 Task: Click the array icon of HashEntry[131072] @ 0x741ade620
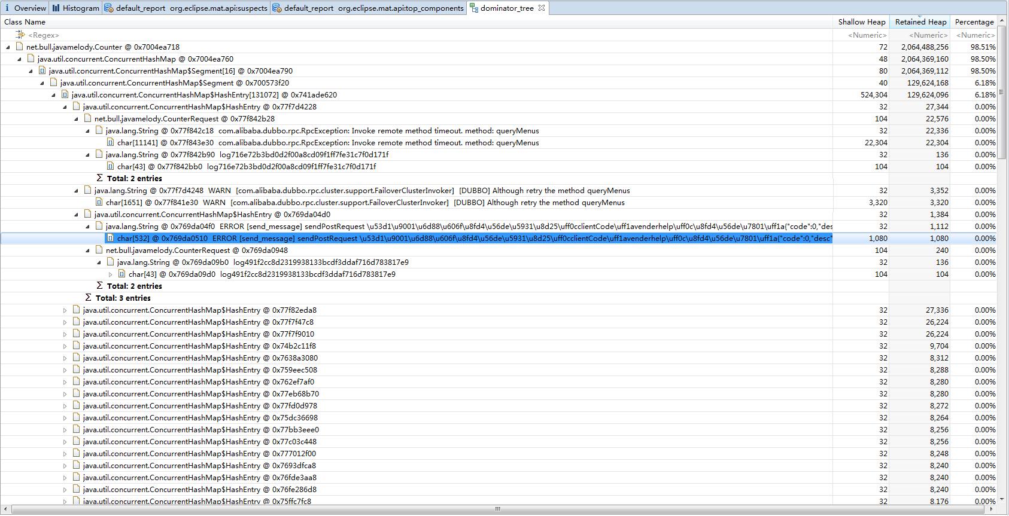coord(65,94)
